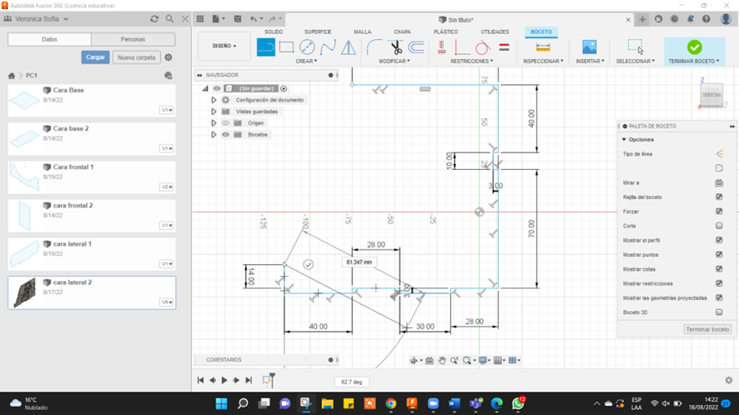This screenshot has width=739, height=415.
Task: Collapse the Opciones section
Action: coord(624,139)
